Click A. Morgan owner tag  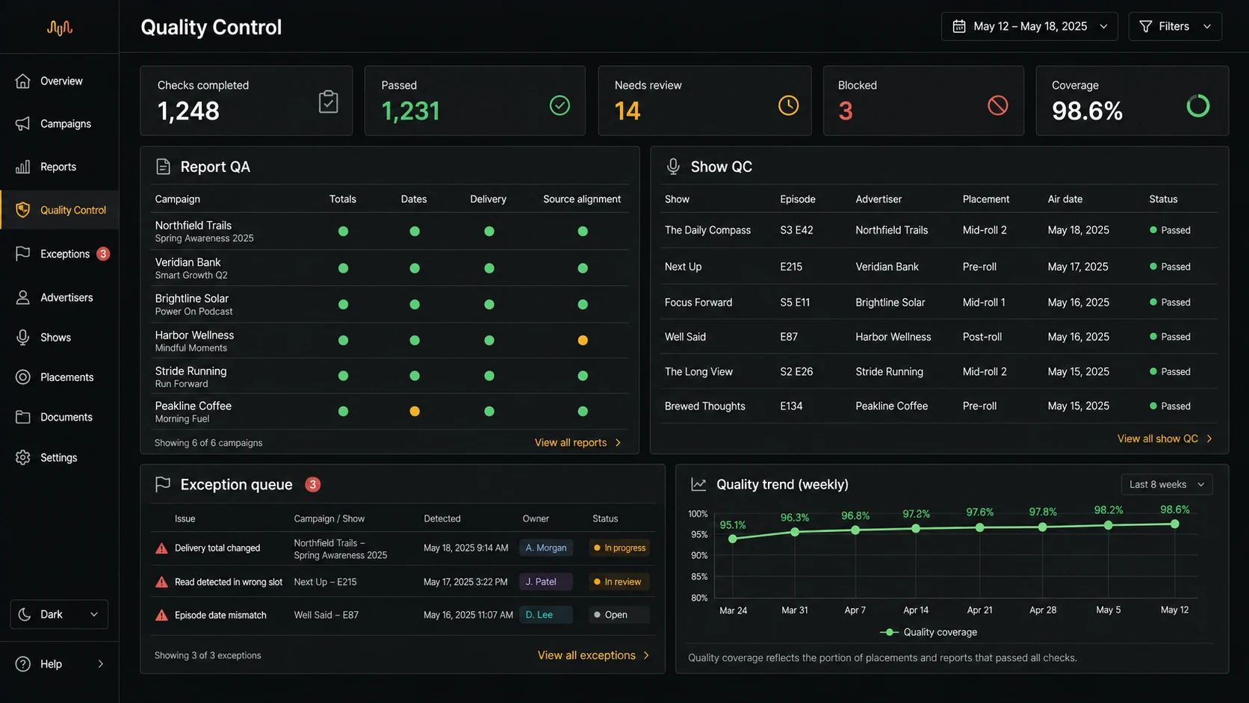click(x=546, y=548)
